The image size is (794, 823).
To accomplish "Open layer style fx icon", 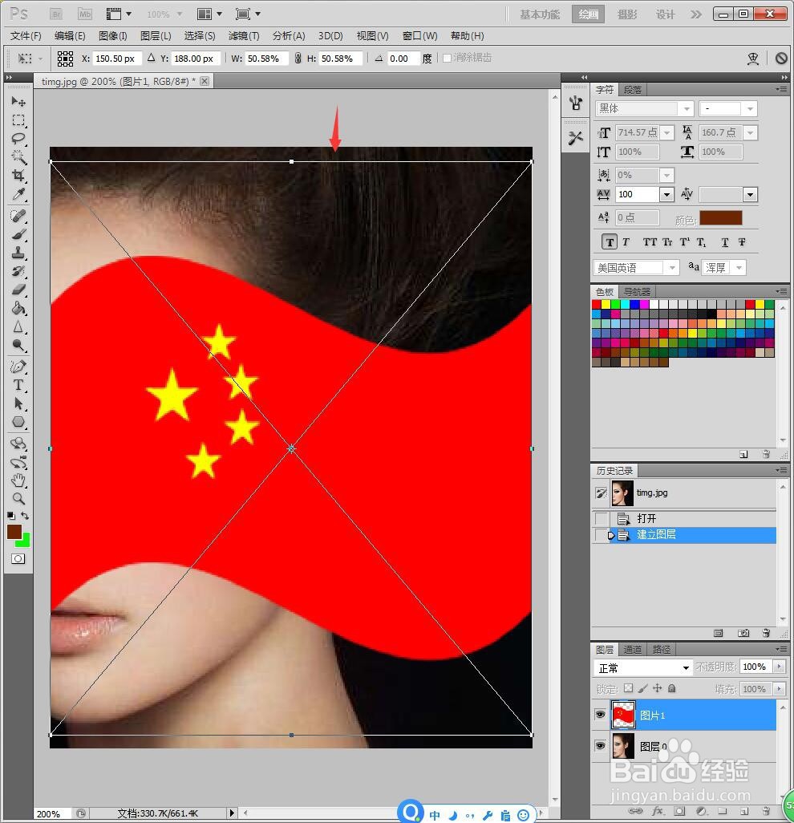I will pos(657,811).
